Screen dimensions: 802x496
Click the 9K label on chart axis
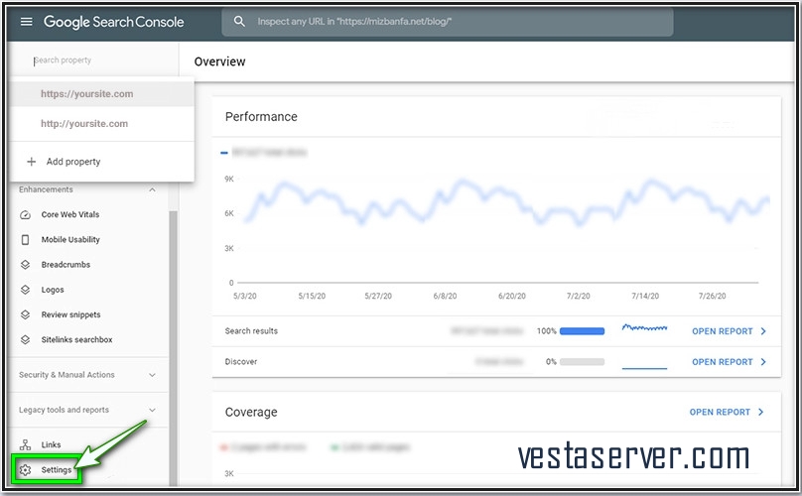click(229, 179)
